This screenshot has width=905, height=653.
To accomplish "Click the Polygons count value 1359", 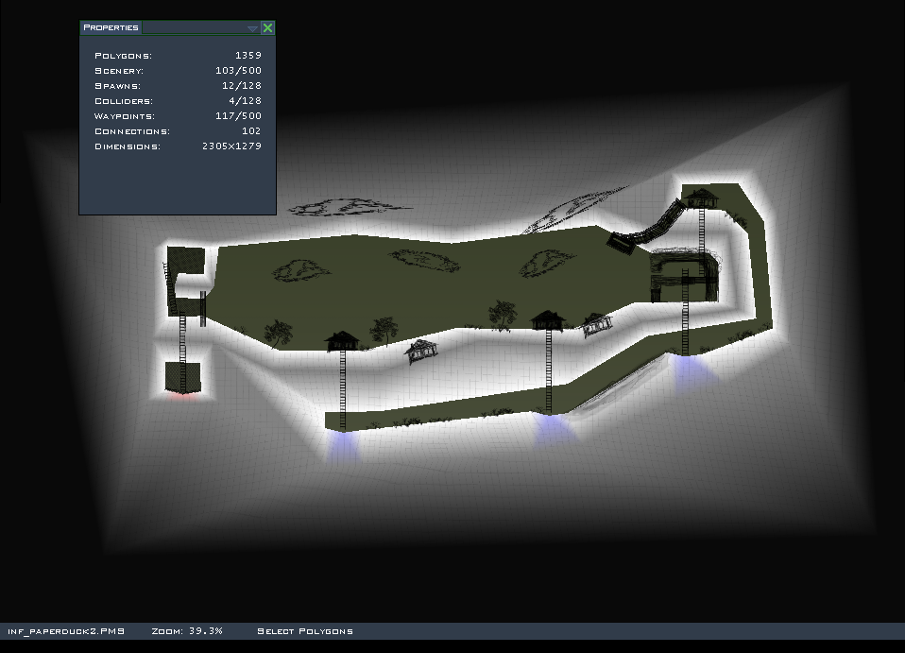I will [248, 56].
